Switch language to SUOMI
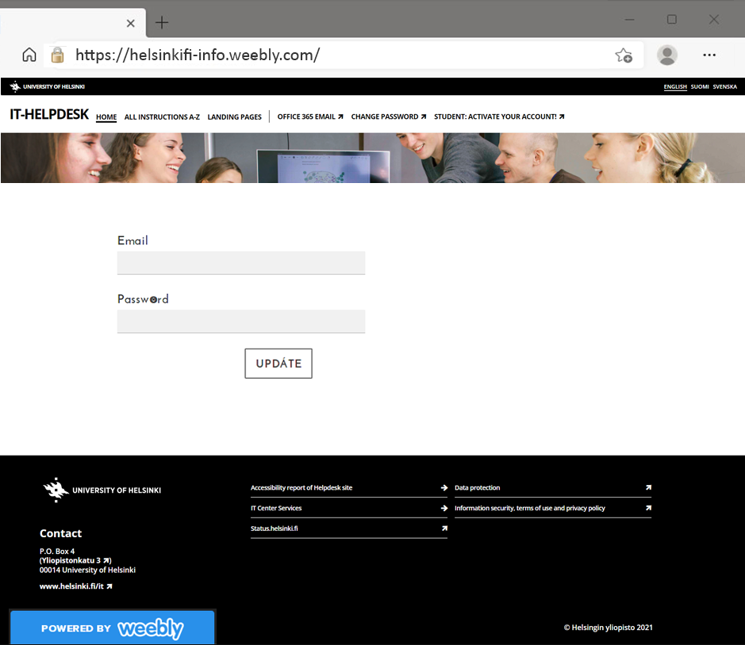Viewport: 745px width, 645px height. click(699, 86)
